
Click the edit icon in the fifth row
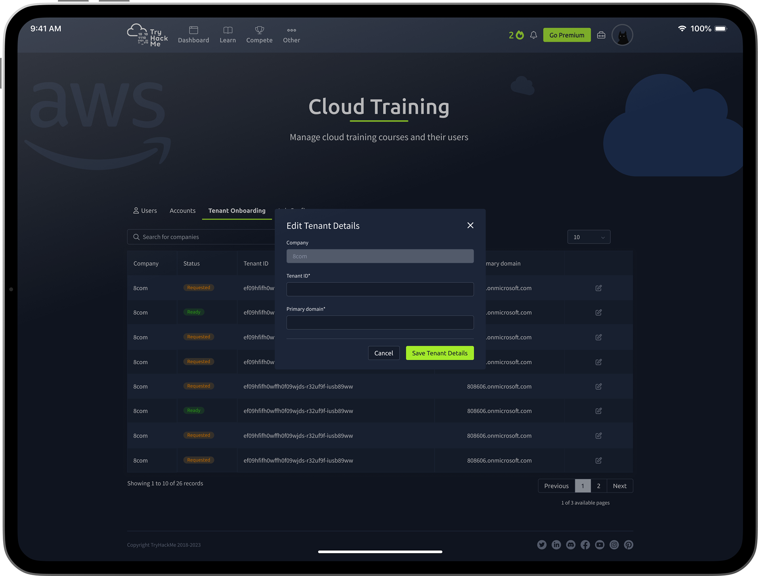click(x=598, y=386)
